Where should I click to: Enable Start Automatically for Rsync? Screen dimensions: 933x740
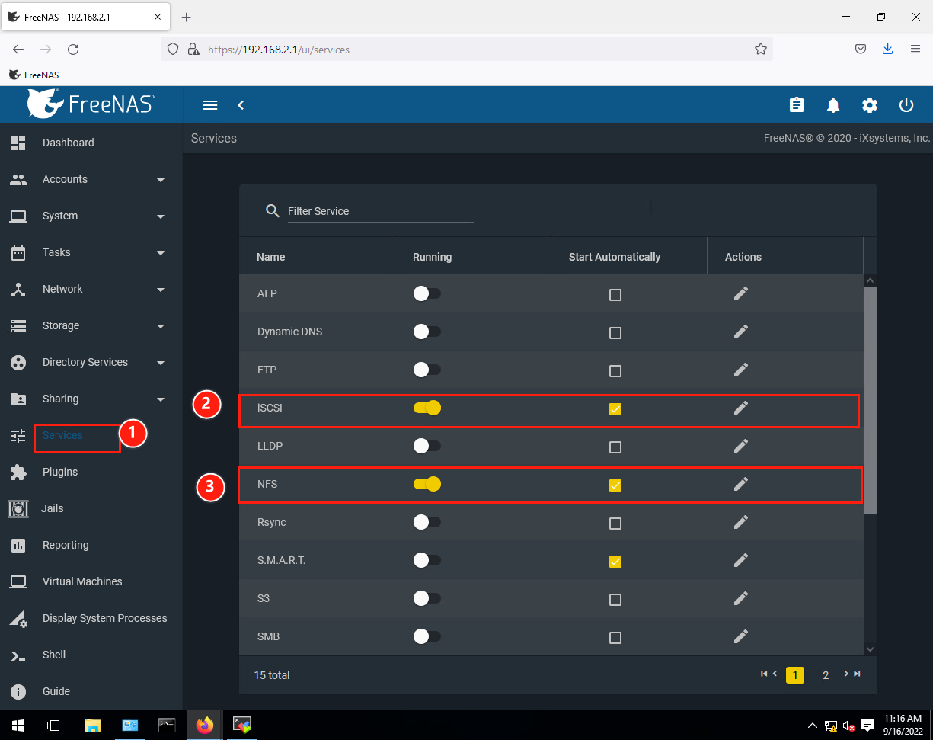point(615,524)
